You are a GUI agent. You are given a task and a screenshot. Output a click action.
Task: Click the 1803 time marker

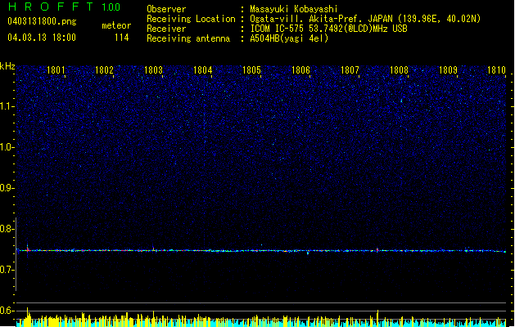(153, 70)
